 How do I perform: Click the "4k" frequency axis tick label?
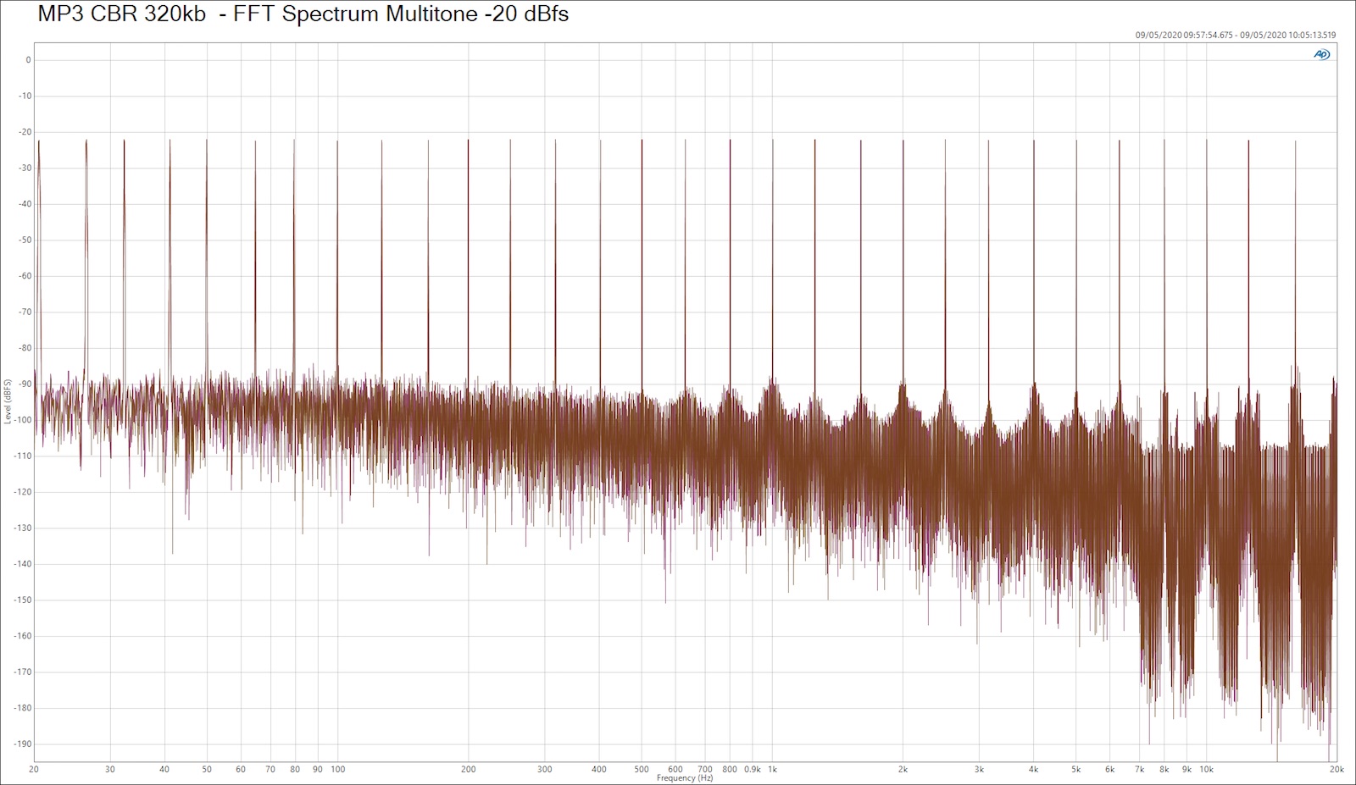click(1034, 770)
